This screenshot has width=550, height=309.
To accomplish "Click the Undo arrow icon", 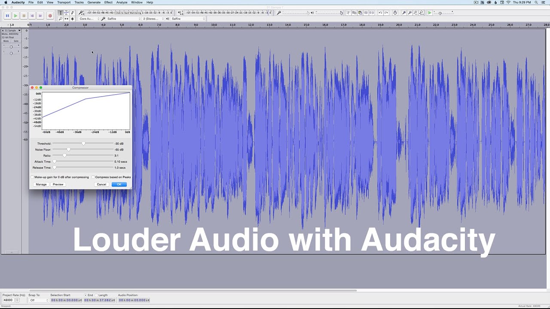I will point(380,13).
